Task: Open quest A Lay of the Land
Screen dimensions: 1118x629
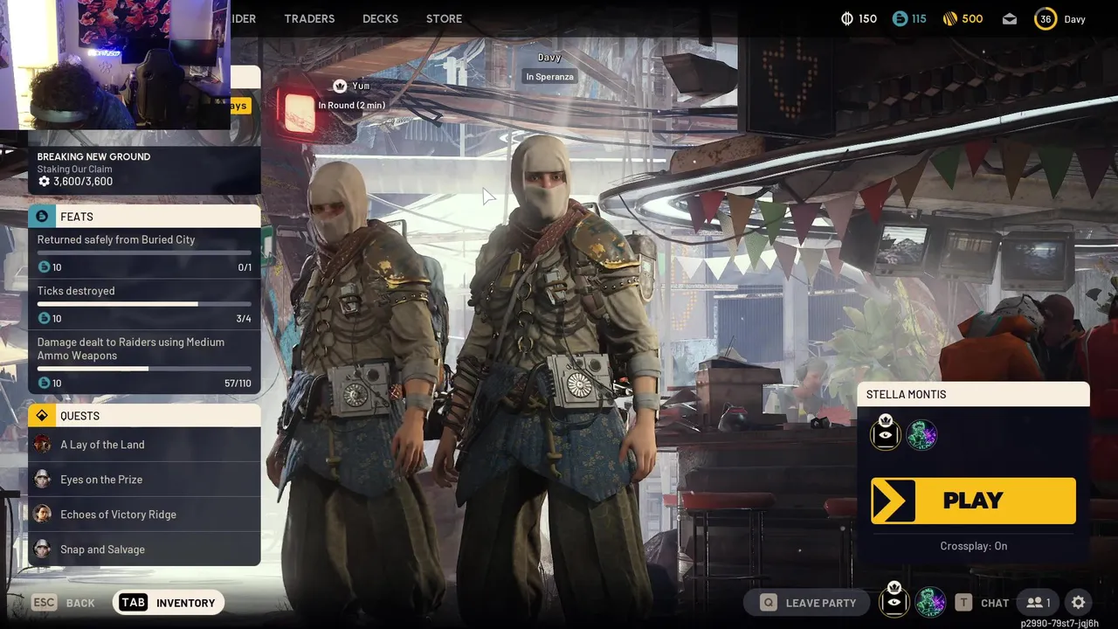Action: [x=144, y=445]
